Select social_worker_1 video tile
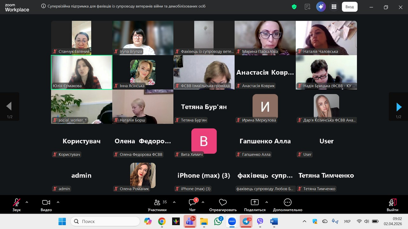The image size is (408, 229). click(x=82, y=107)
